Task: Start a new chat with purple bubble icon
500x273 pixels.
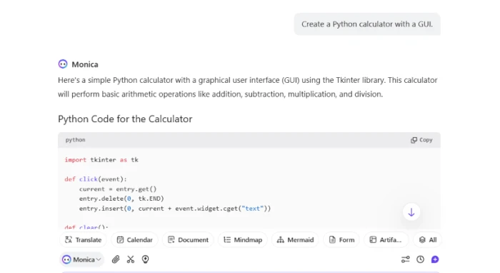Action: pos(435,259)
